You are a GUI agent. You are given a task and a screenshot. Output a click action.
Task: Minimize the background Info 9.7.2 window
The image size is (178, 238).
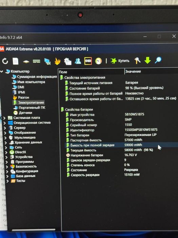coord(145,37)
